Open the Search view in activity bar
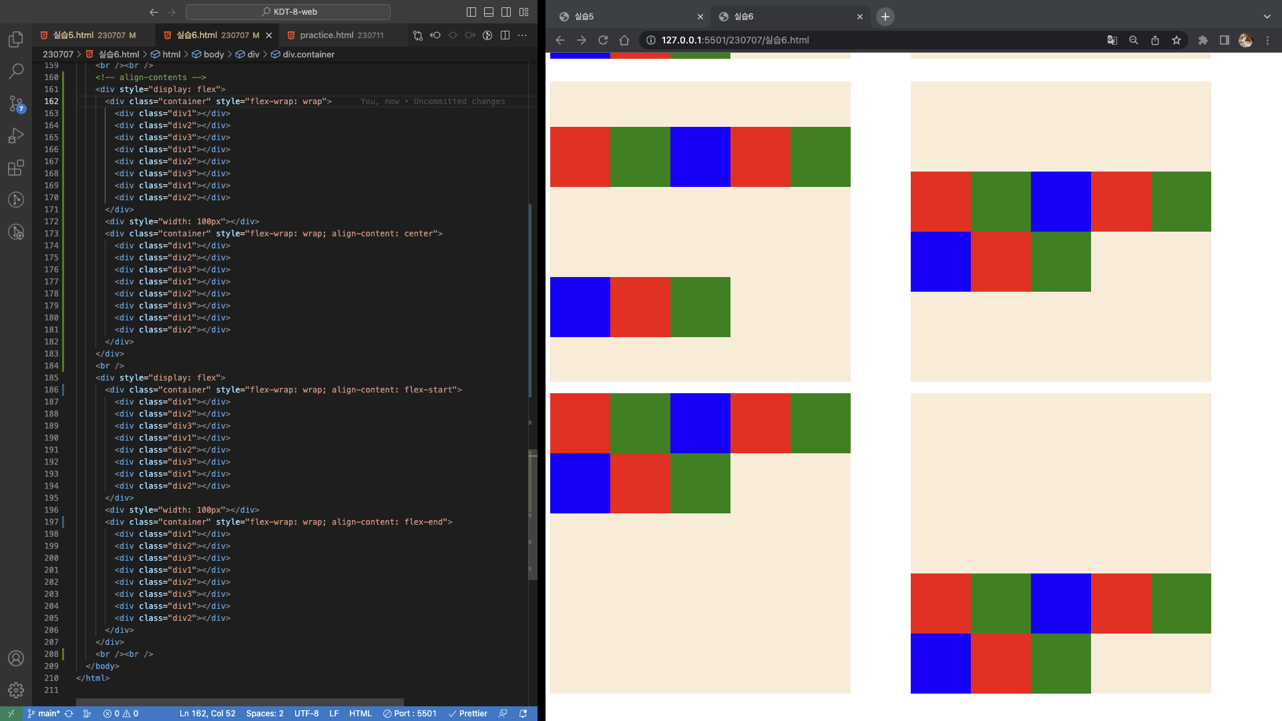This screenshot has height=721, width=1282. (x=16, y=71)
